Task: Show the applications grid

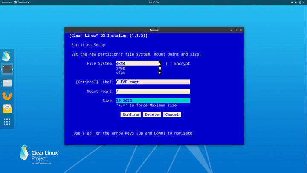Action: (7, 122)
